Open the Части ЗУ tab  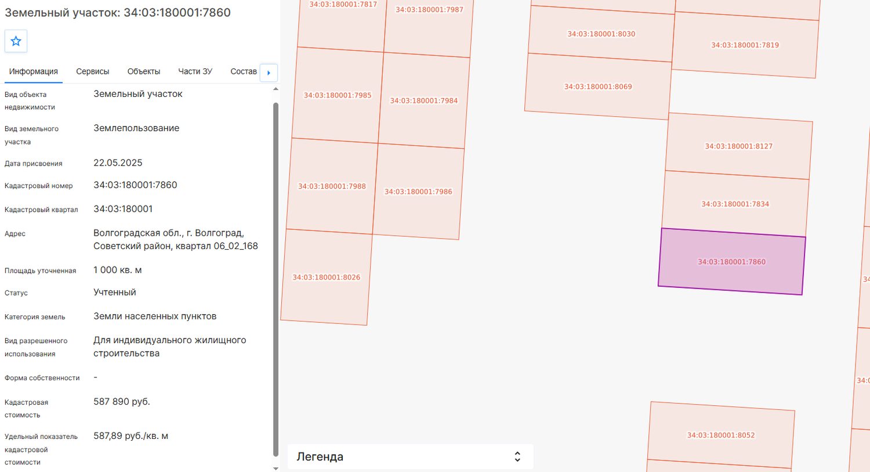click(195, 71)
